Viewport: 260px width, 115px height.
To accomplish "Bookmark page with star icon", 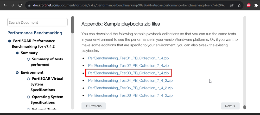I will point(239,5).
